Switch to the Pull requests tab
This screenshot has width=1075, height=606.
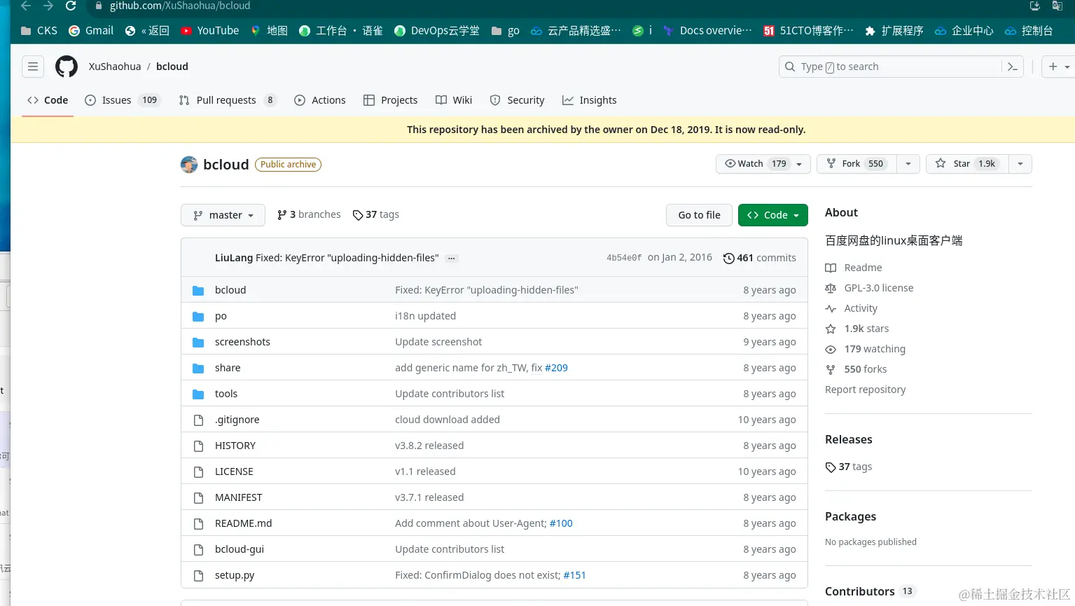[x=228, y=100]
